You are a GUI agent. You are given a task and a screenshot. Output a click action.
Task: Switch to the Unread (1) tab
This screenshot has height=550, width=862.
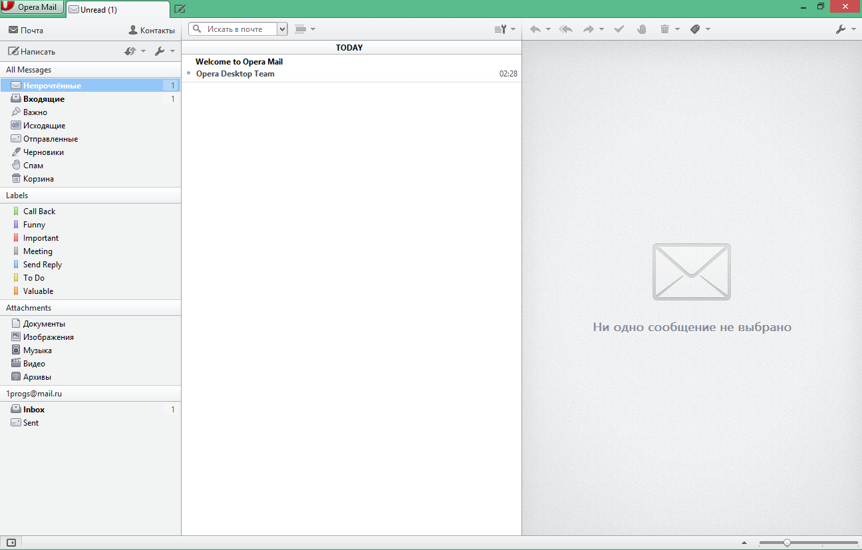pos(118,9)
